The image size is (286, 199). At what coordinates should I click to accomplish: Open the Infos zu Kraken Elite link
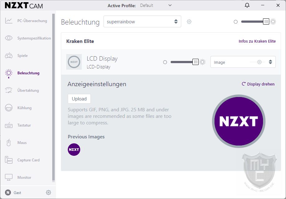(x=257, y=41)
